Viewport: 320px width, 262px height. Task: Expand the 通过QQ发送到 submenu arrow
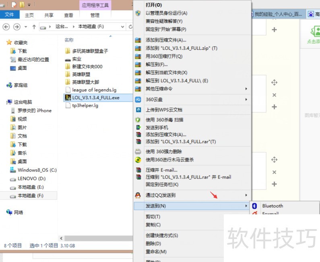[x=246, y=195]
